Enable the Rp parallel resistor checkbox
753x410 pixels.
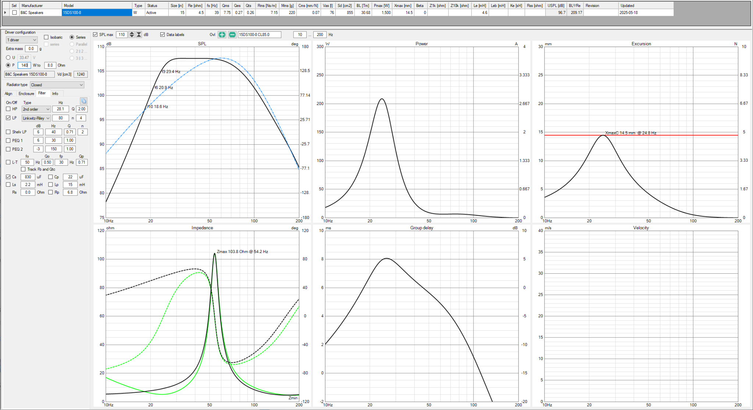coord(50,192)
